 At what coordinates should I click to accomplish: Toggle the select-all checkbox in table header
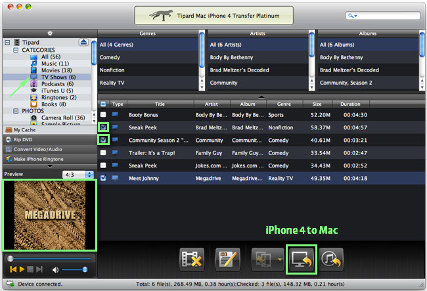pyautogui.click(x=103, y=104)
